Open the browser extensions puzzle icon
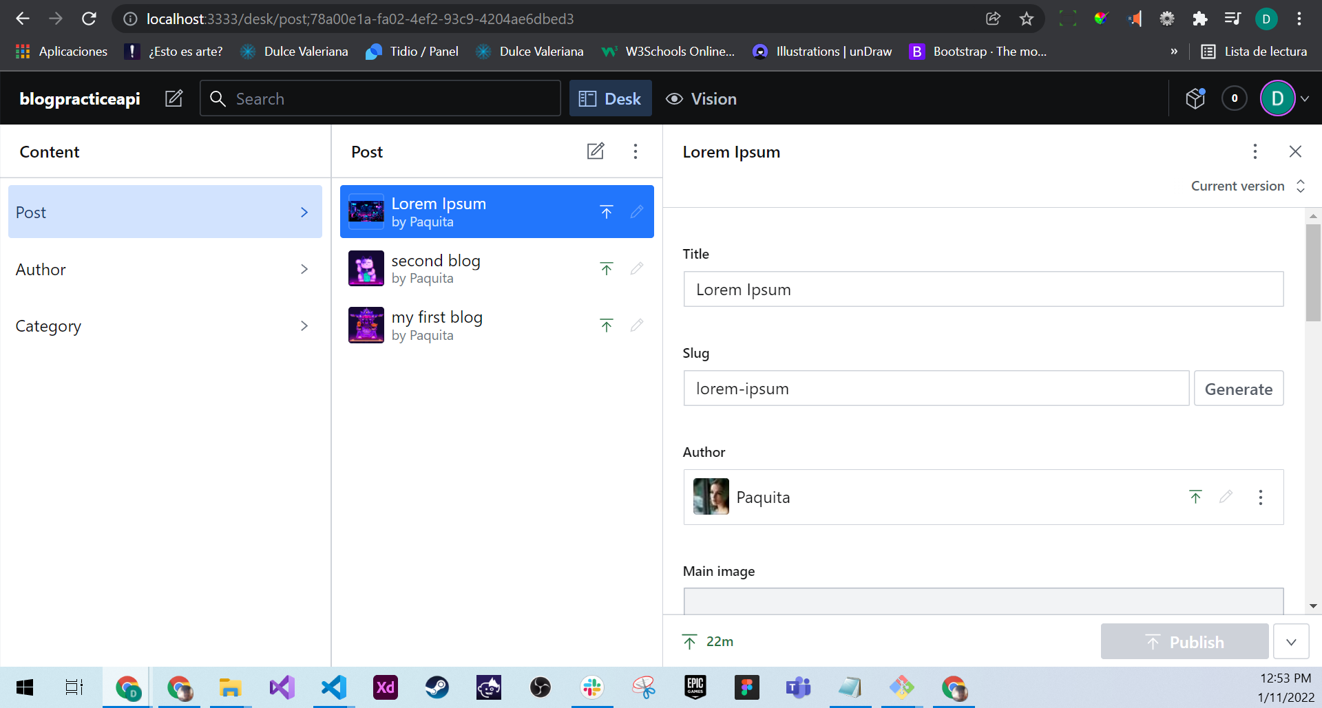The height and width of the screenshot is (708, 1322). [1200, 19]
